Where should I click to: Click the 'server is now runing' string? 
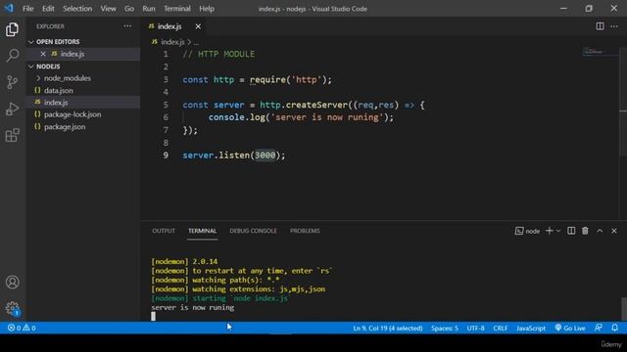tap(326, 117)
